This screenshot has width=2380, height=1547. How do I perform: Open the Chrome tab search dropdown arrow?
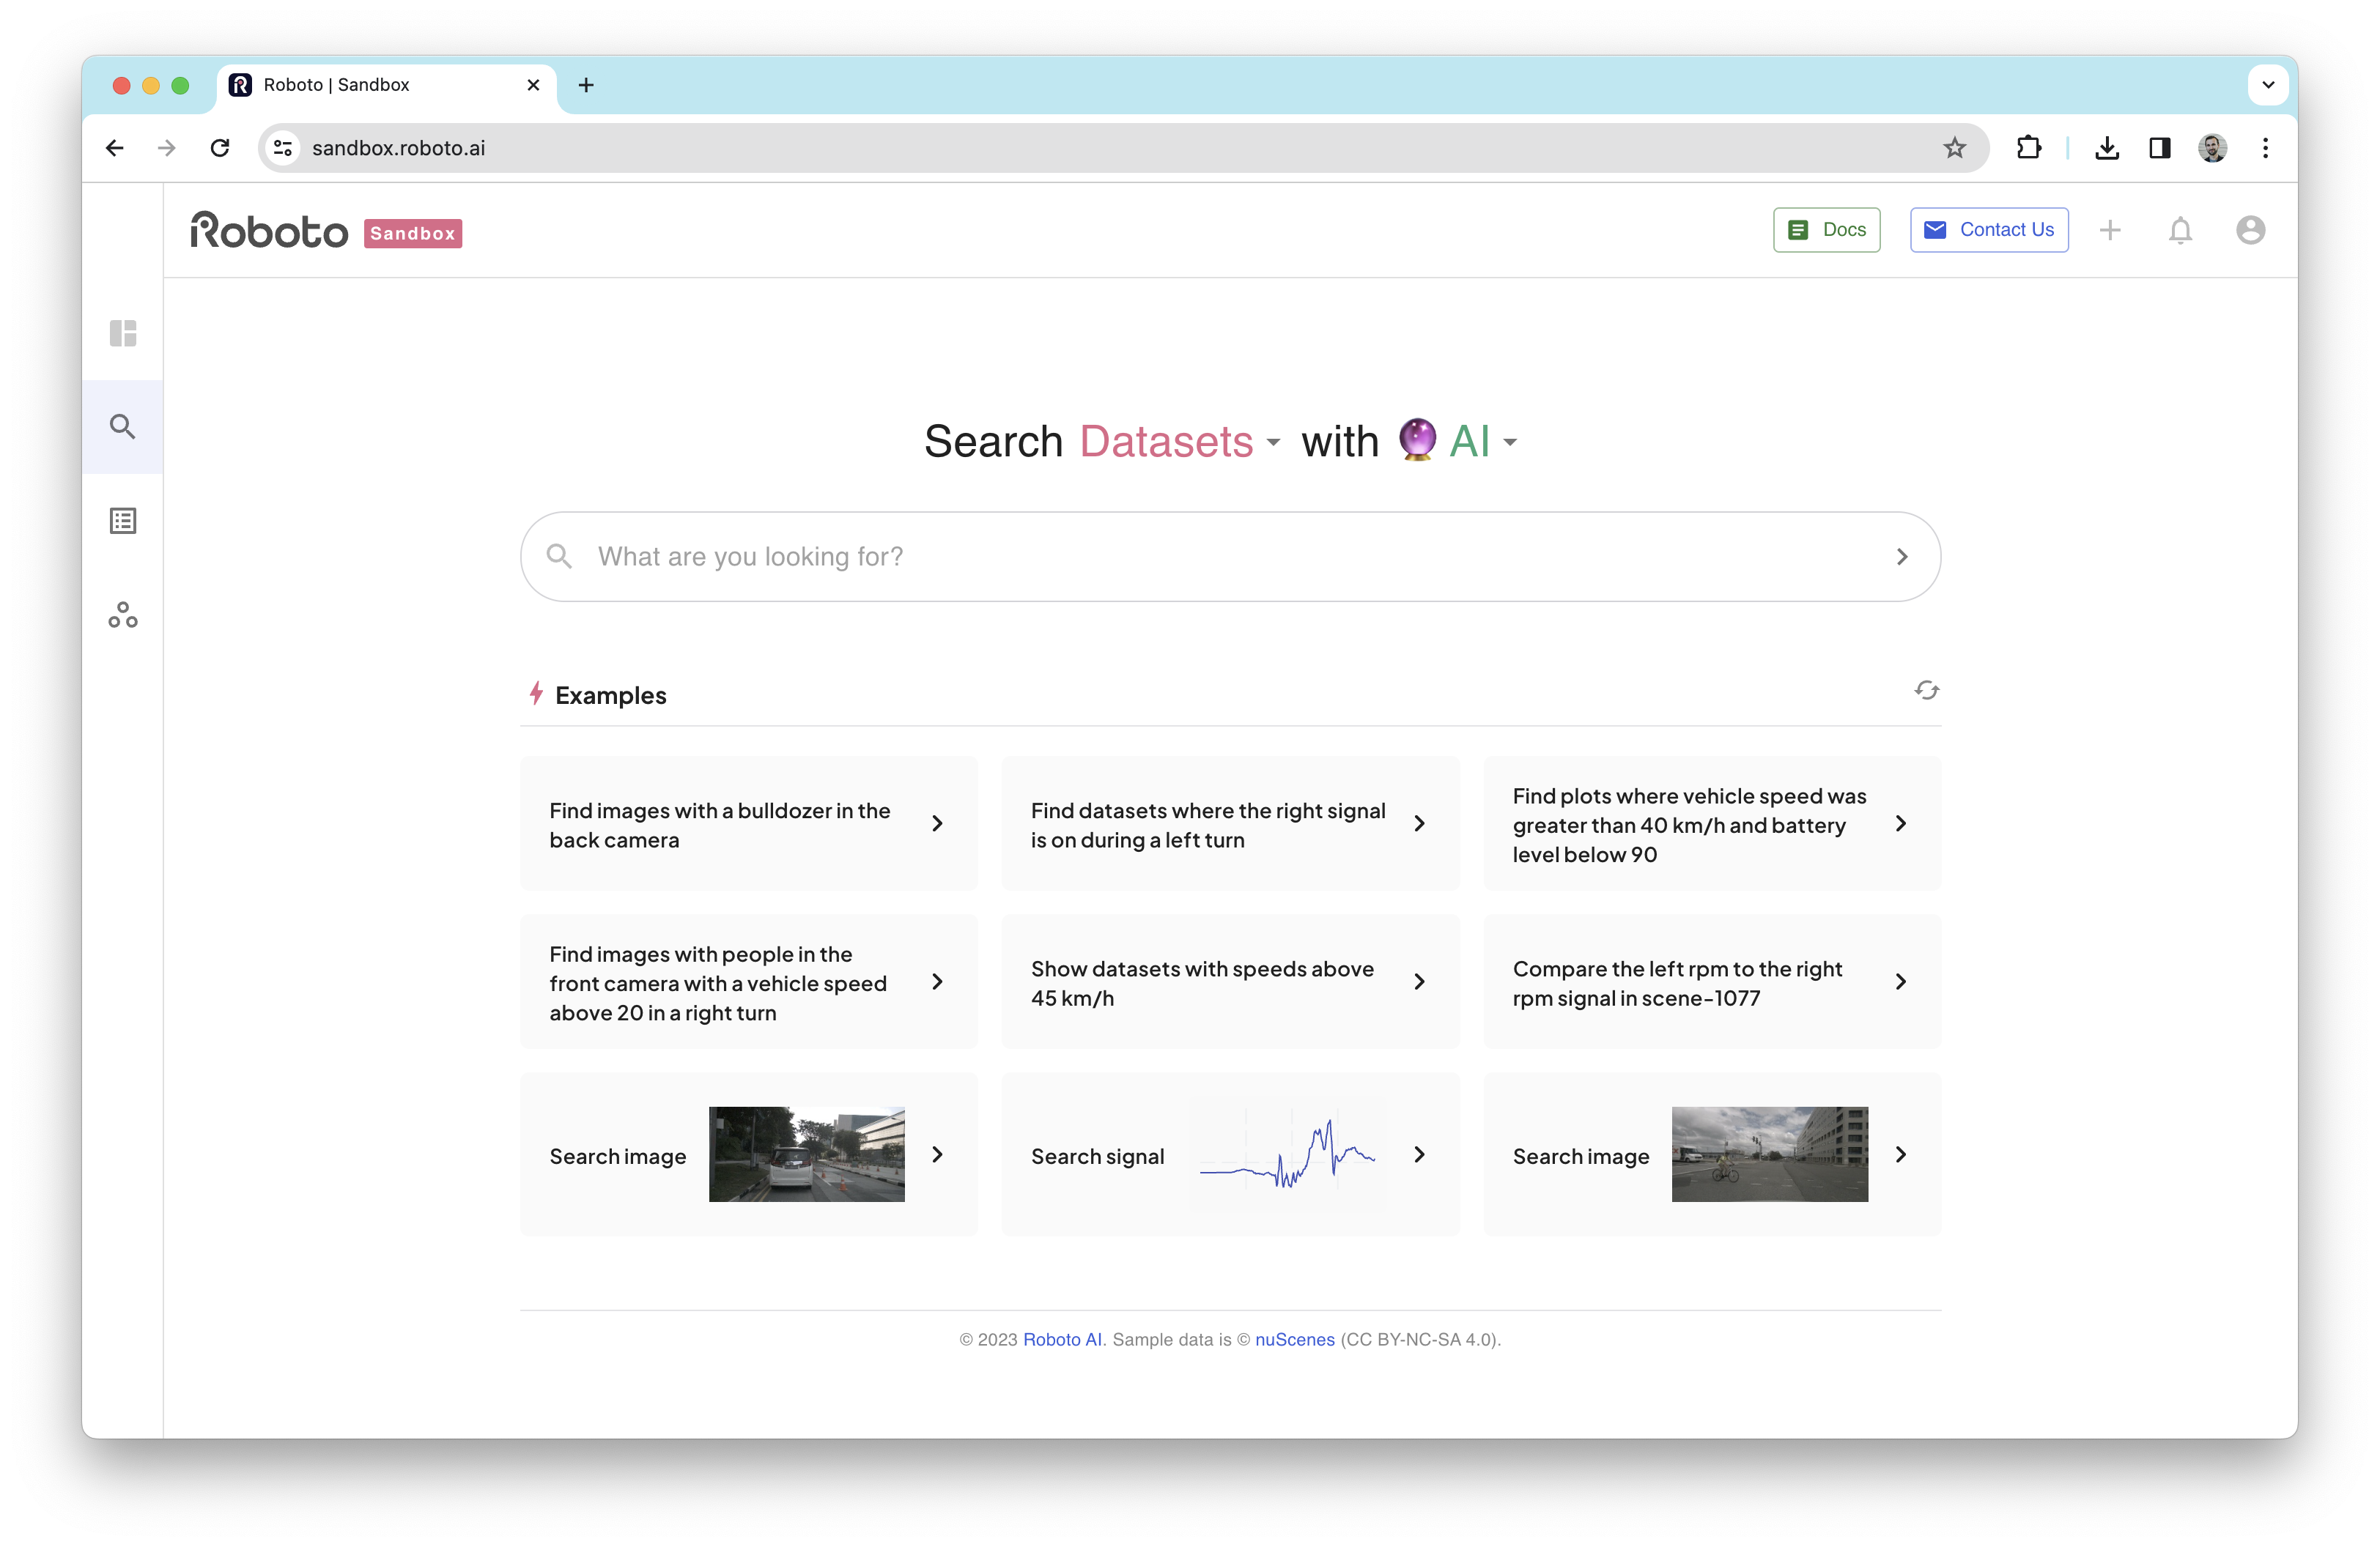[2268, 85]
